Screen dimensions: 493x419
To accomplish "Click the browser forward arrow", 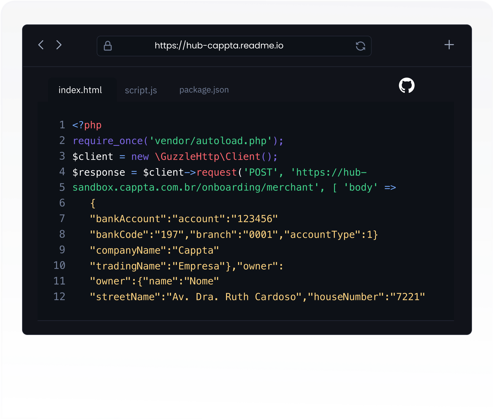I will point(59,45).
